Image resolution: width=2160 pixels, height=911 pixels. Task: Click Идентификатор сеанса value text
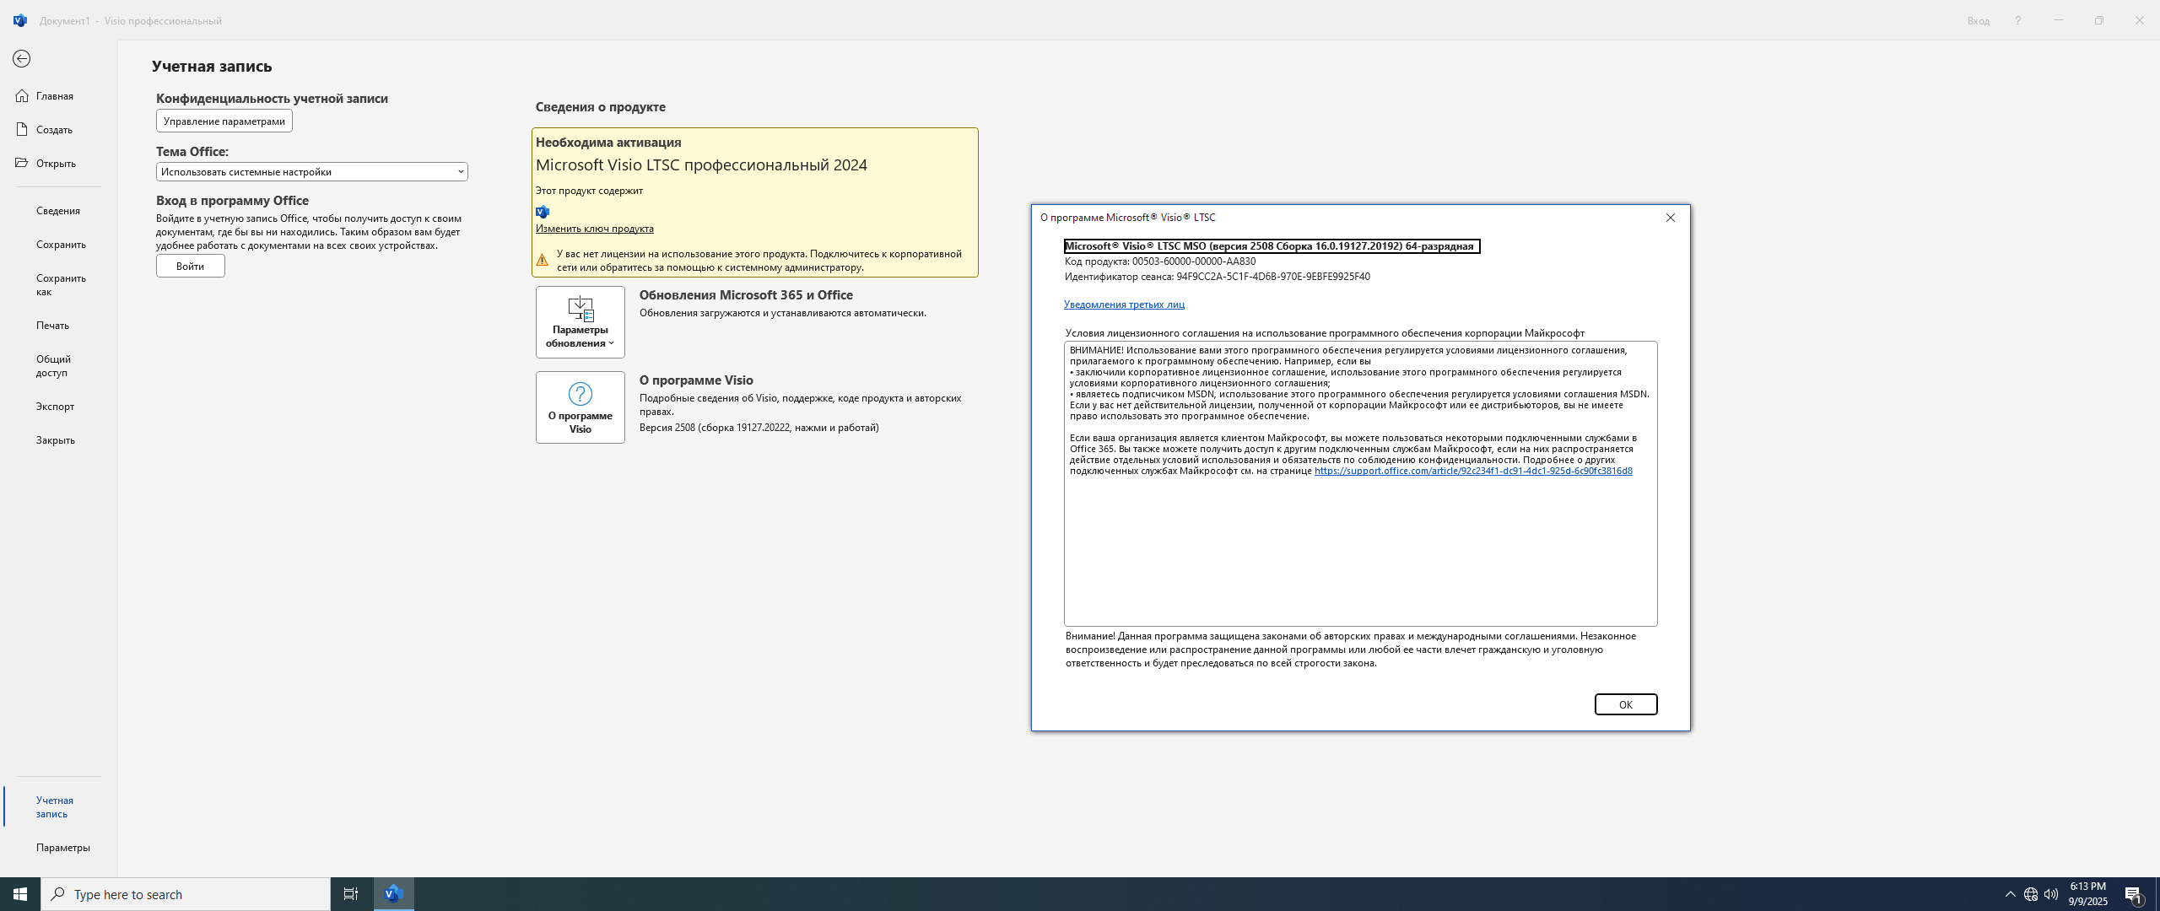tap(1273, 277)
